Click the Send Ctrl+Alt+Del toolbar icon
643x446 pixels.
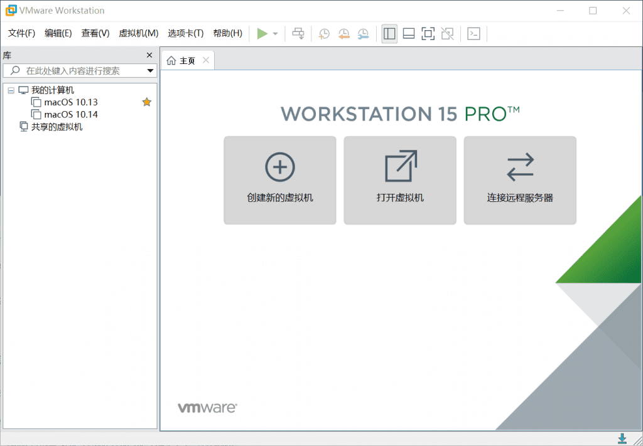(298, 33)
